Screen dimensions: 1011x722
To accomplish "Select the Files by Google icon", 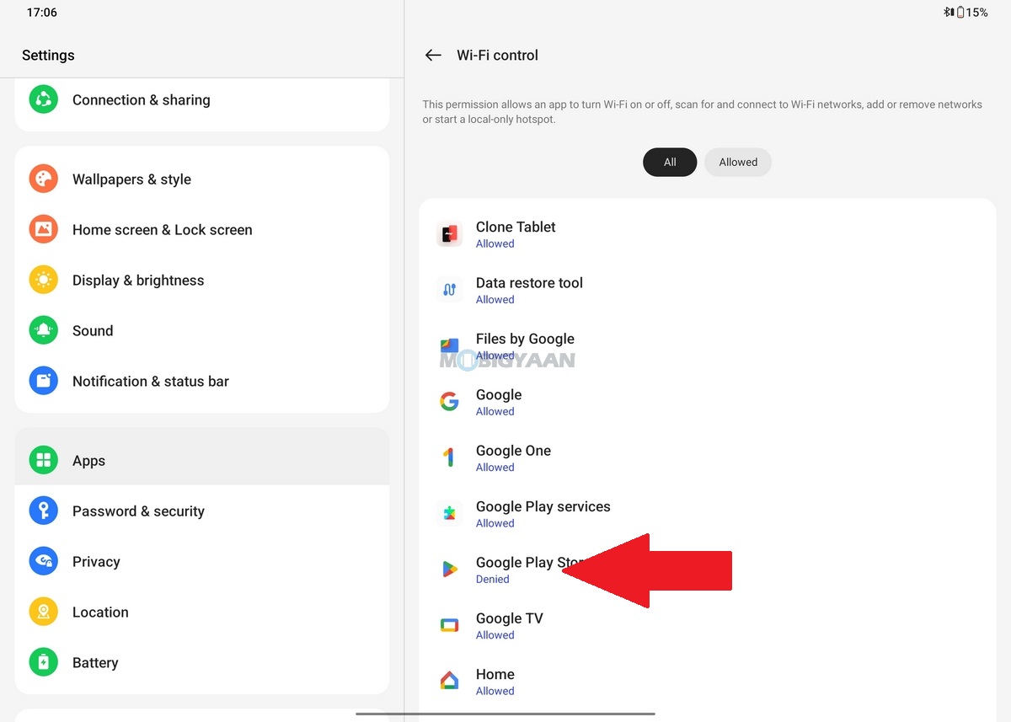I will 449,346.
